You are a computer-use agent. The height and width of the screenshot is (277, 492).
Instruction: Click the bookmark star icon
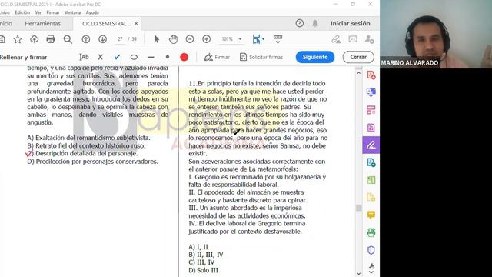pos(18,39)
